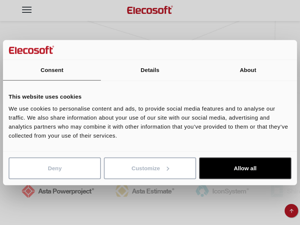Open the hamburger navigation menu
The width and height of the screenshot is (300, 225).
pos(27,10)
